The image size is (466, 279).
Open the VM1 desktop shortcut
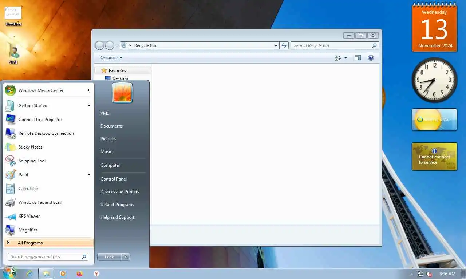[x=13, y=53]
